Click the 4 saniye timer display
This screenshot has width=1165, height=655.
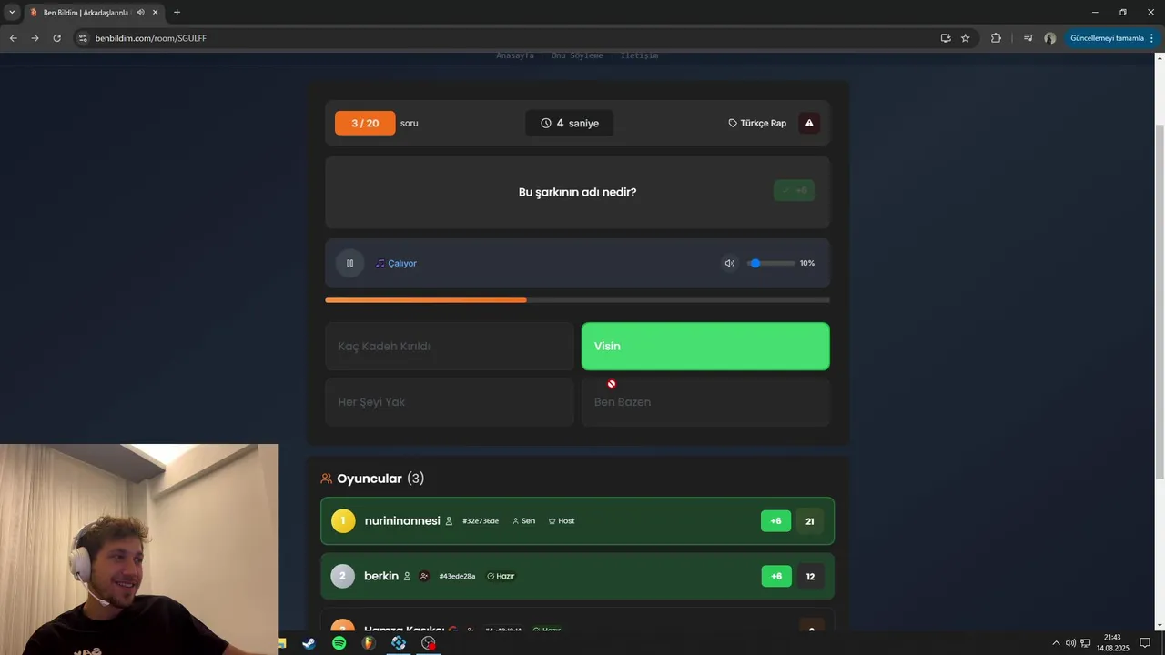[x=569, y=123]
